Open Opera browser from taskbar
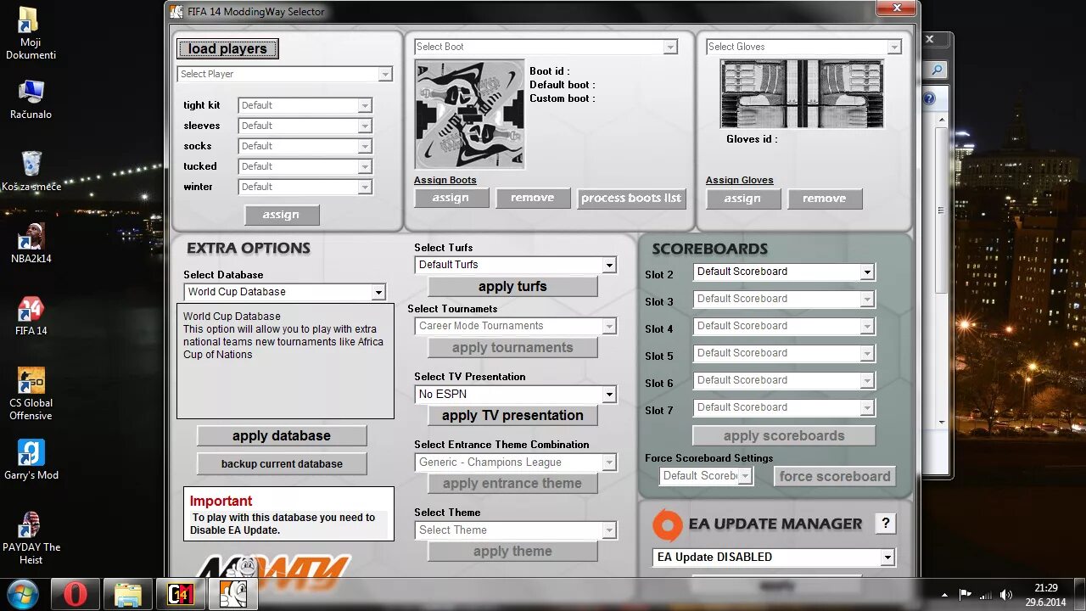 pos(75,593)
